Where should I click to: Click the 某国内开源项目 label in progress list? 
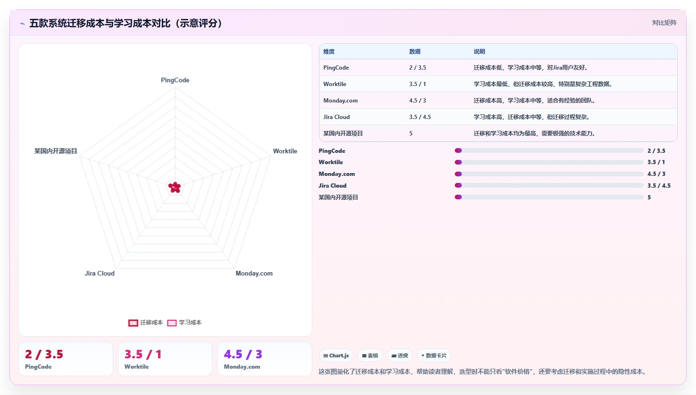tap(339, 197)
